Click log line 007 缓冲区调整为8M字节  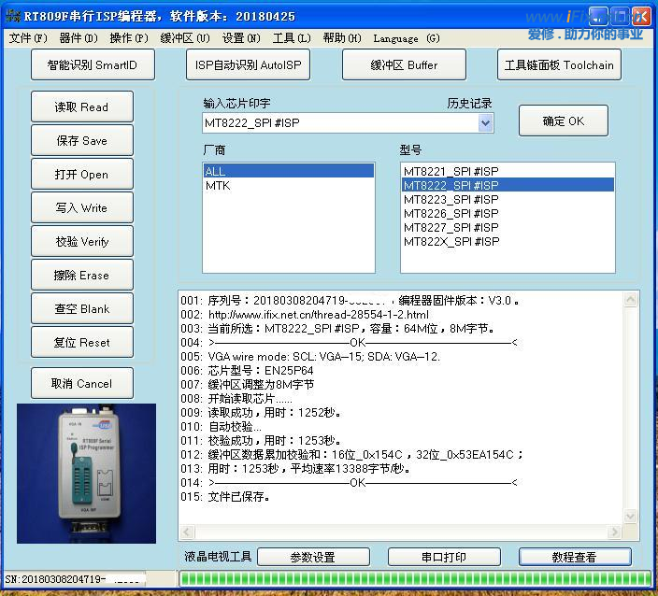coord(247,384)
